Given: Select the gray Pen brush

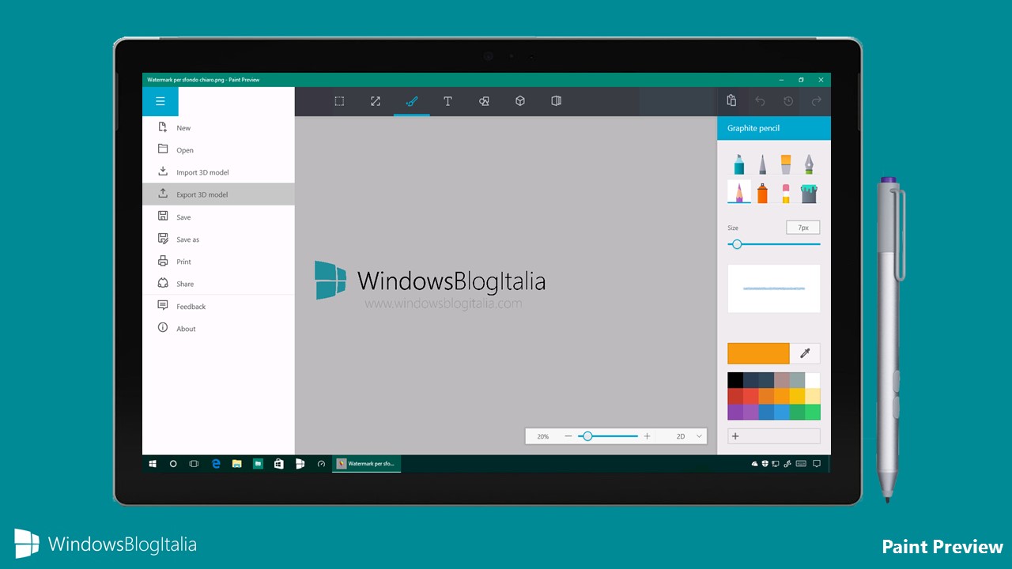Looking at the screenshot, I should click(762, 164).
